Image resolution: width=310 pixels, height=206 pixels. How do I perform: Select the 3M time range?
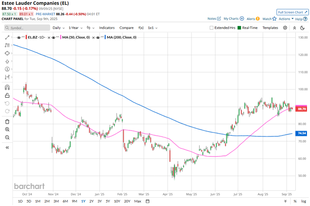click(x=56, y=201)
